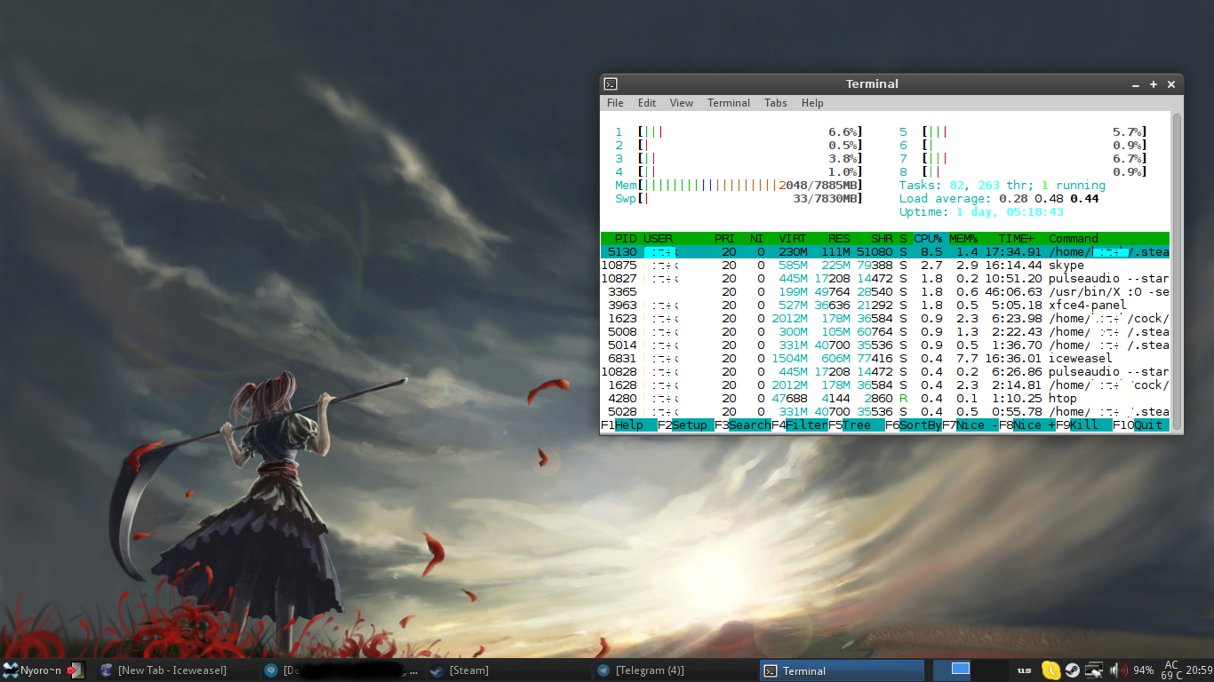Sort by the VIRT column header
1214x682 pixels.
[793, 239]
